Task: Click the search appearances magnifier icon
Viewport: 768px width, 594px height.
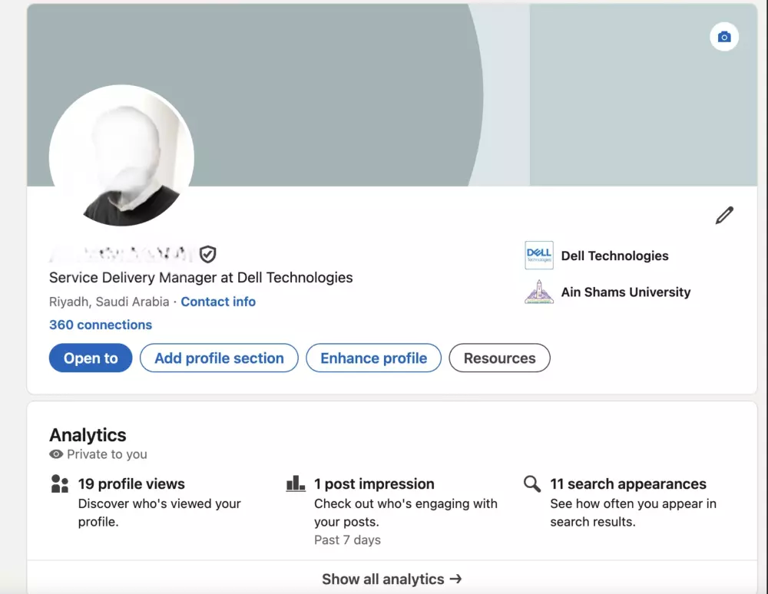Action: (x=531, y=483)
